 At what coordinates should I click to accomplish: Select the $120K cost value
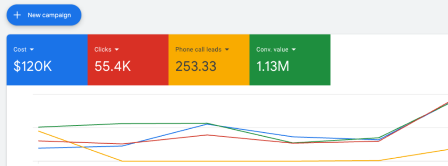coord(32,67)
